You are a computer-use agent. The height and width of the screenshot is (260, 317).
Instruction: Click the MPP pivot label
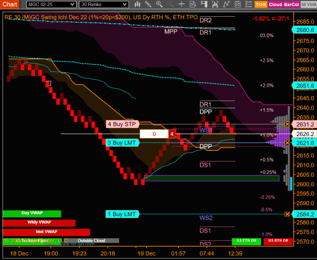(171, 31)
